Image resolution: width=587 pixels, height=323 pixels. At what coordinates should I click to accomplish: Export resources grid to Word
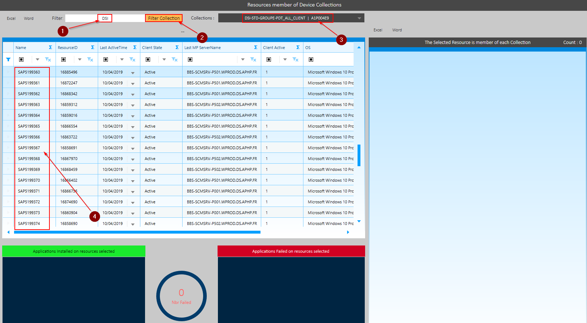[x=29, y=18]
